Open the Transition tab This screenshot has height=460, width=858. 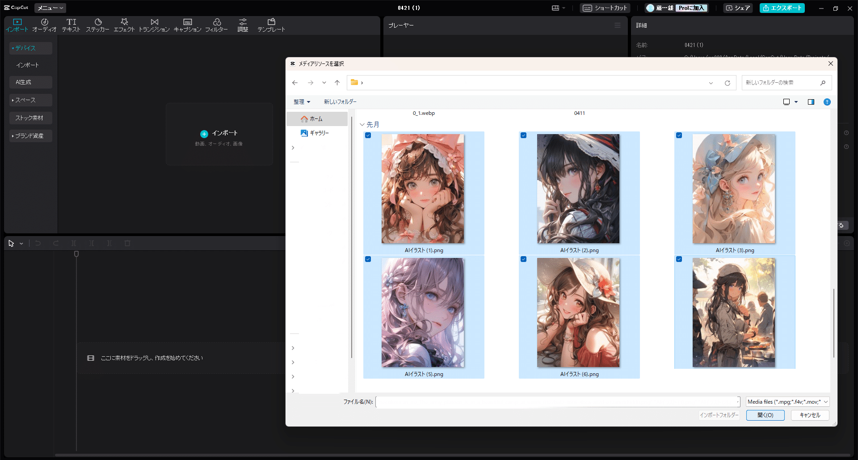tap(154, 25)
